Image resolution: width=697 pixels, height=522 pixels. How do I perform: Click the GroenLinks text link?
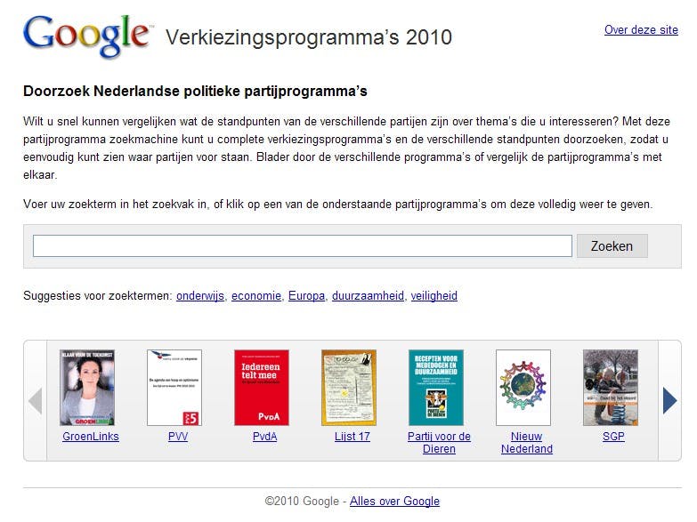[91, 437]
